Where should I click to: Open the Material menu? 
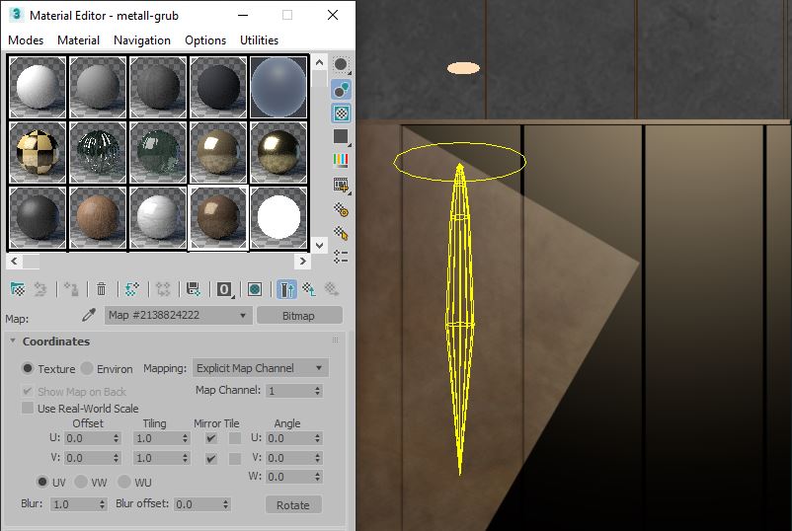[x=78, y=40]
